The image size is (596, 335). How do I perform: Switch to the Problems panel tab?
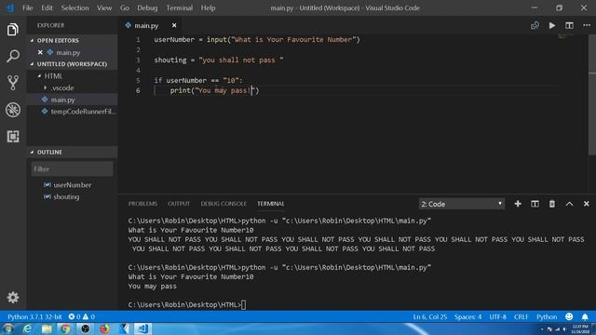(142, 204)
